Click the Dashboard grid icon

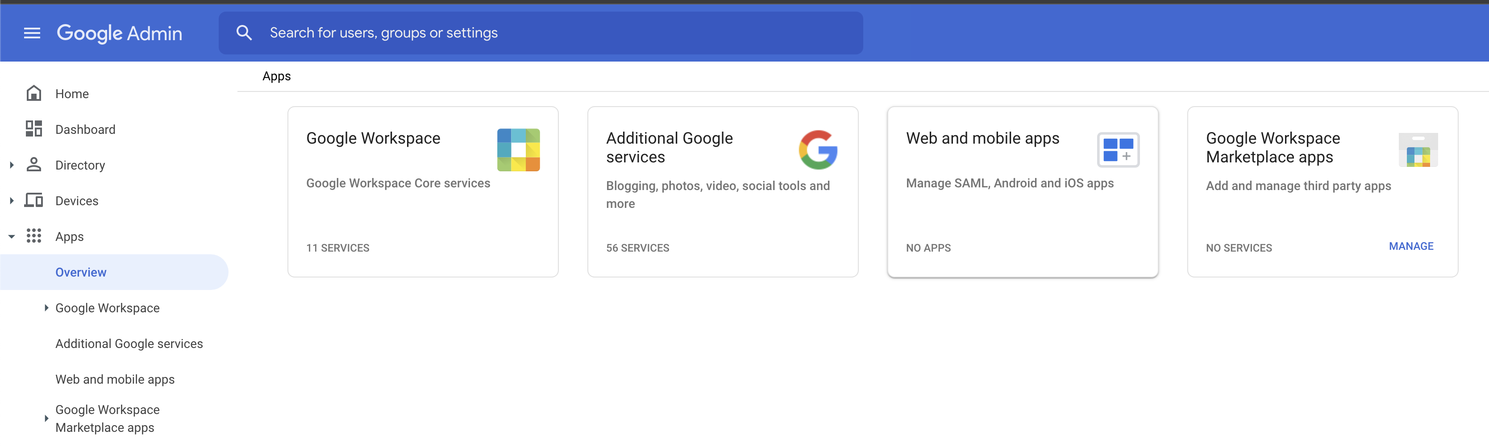[33, 129]
